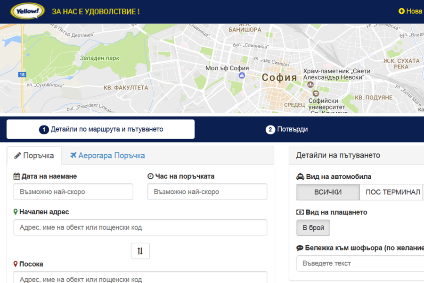Click the red pin icon for Посока
The height and width of the screenshot is (283, 424).
tap(16, 264)
